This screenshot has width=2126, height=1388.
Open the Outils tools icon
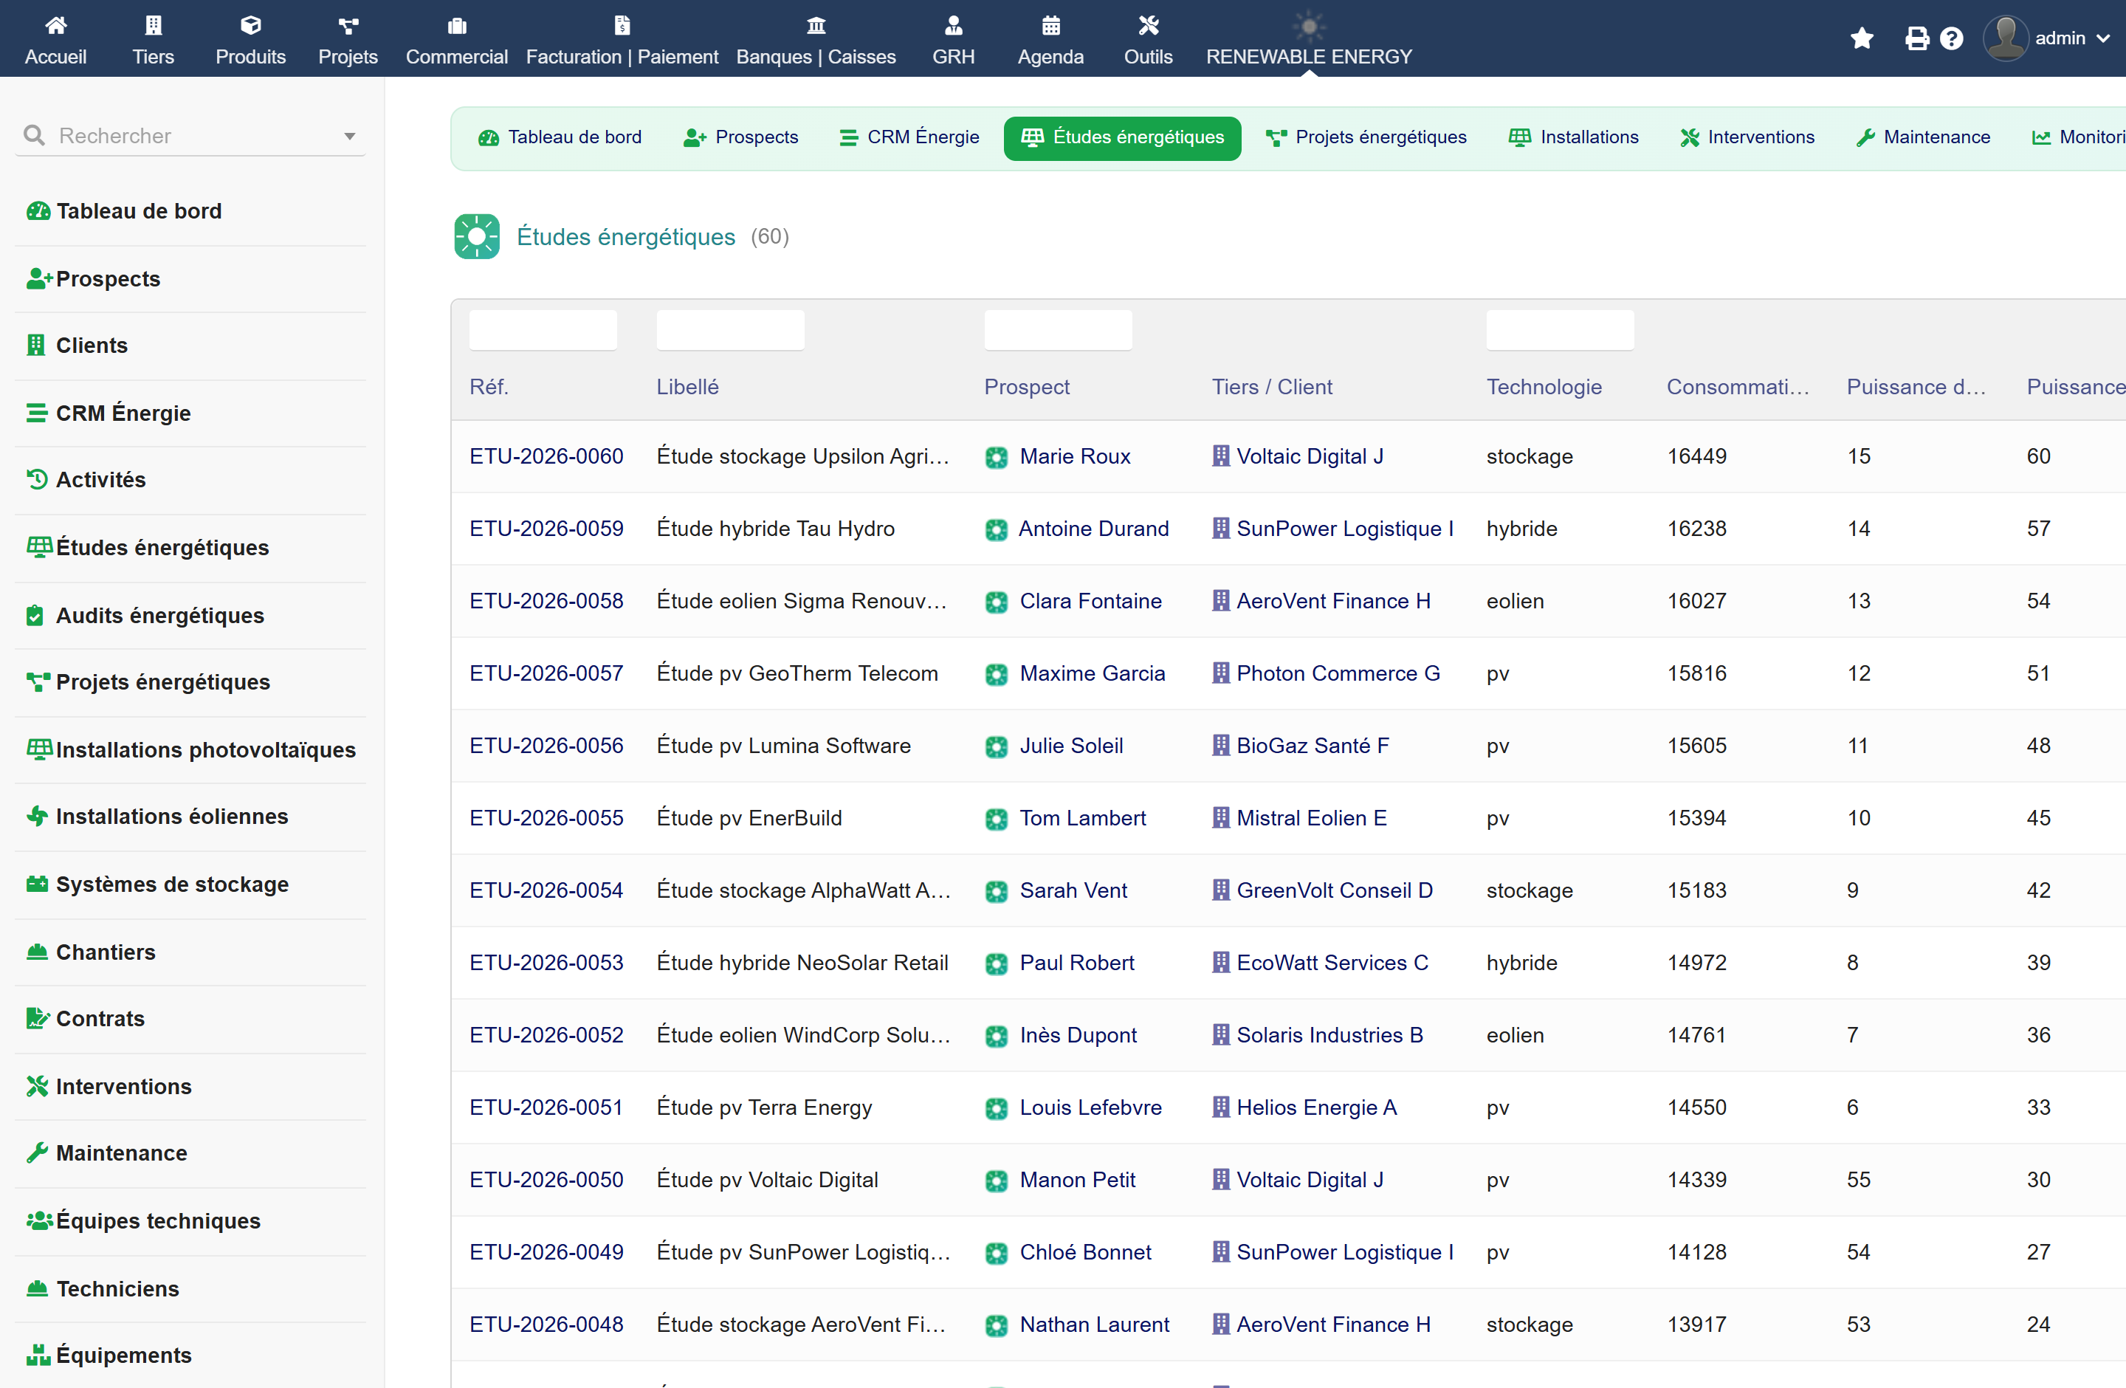point(1148,25)
